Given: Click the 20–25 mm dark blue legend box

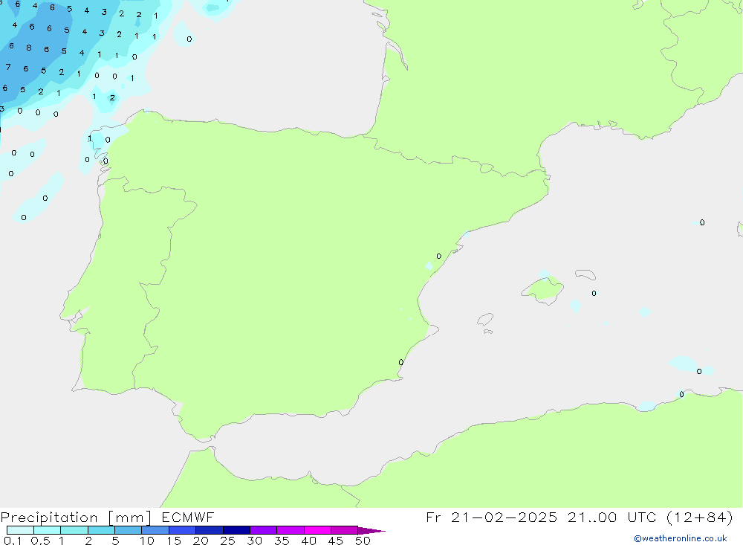Looking at the screenshot, I should click(x=210, y=530).
